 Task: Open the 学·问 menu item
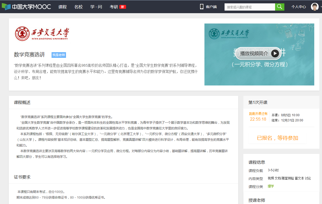[96, 7]
